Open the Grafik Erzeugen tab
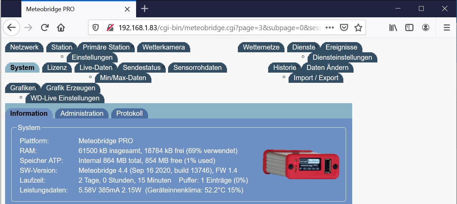Viewport: 457px width, 204px height. (x=71, y=88)
